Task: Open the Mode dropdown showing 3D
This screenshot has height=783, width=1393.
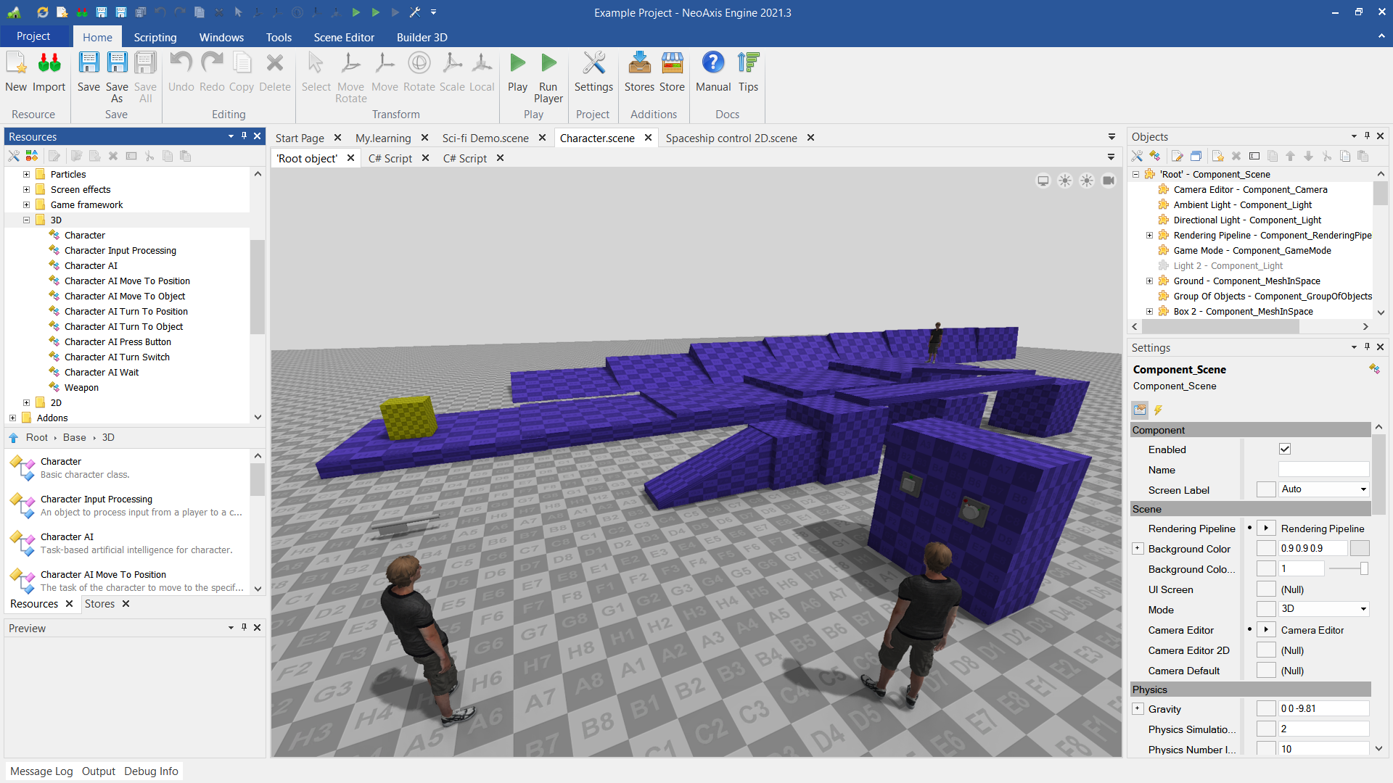Action: click(1323, 609)
